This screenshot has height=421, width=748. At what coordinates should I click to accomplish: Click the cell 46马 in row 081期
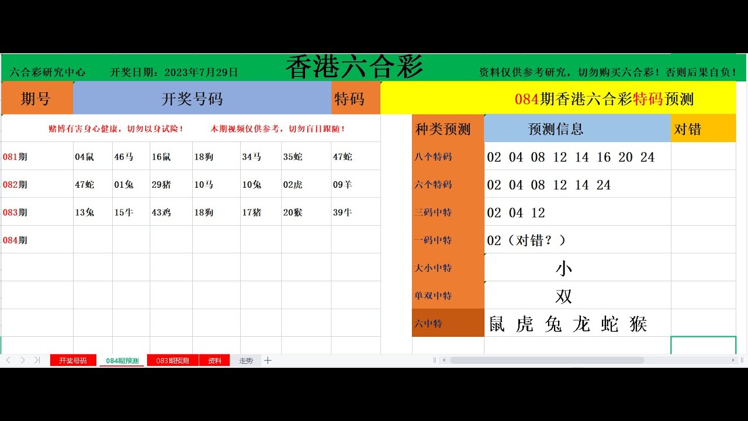click(x=131, y=156)
